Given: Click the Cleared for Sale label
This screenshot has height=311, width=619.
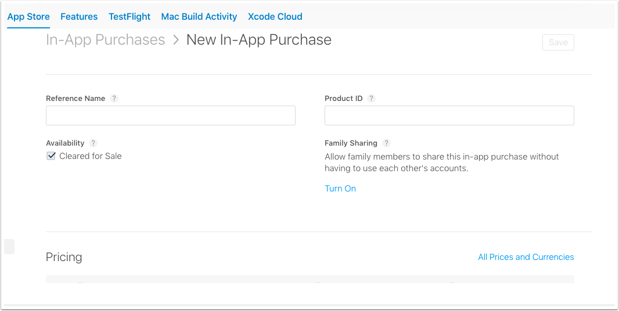Looking at the screenshot, I should [91, 156].
